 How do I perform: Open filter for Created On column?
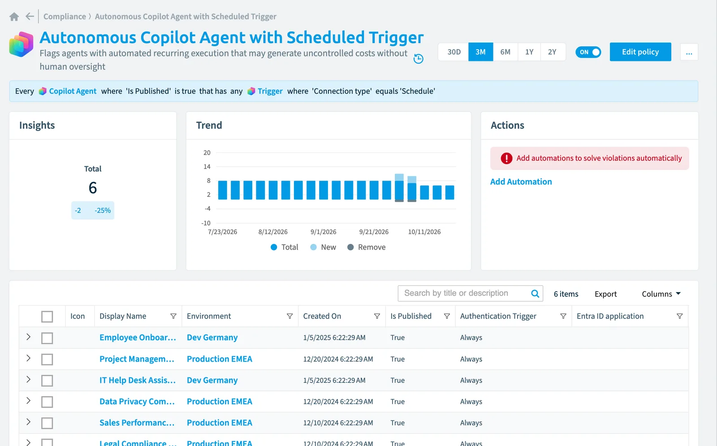pos(377,316)
